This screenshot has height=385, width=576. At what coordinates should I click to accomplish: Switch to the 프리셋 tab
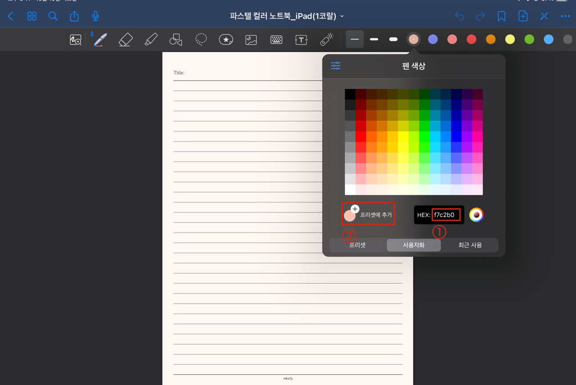pos(357,245)
